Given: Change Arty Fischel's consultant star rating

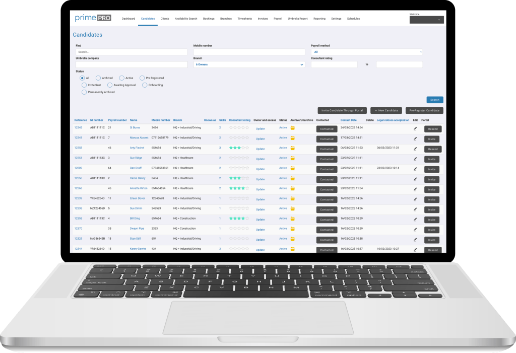Looking at the screenshot, I should point(239,148).
